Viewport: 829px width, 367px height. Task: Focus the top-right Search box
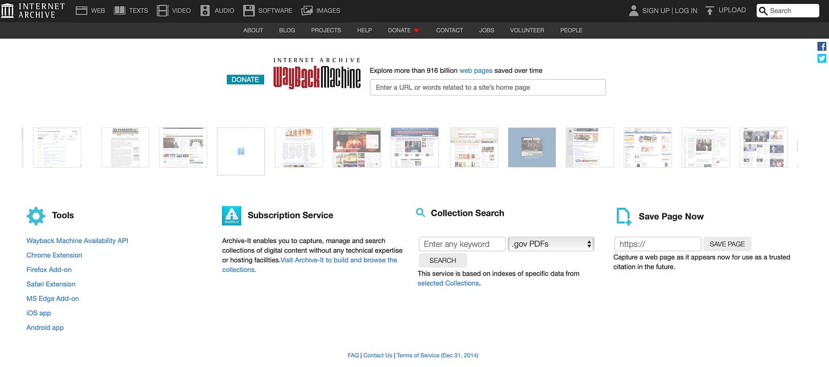click(x=788, y=11)
